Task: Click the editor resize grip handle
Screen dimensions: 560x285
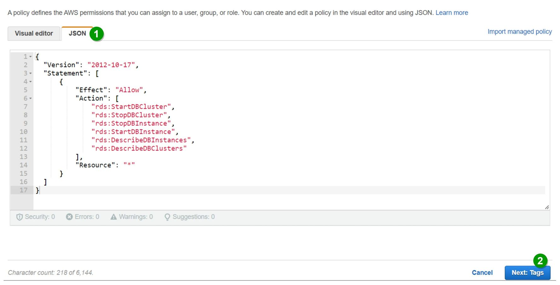Action: coord(547,207)
